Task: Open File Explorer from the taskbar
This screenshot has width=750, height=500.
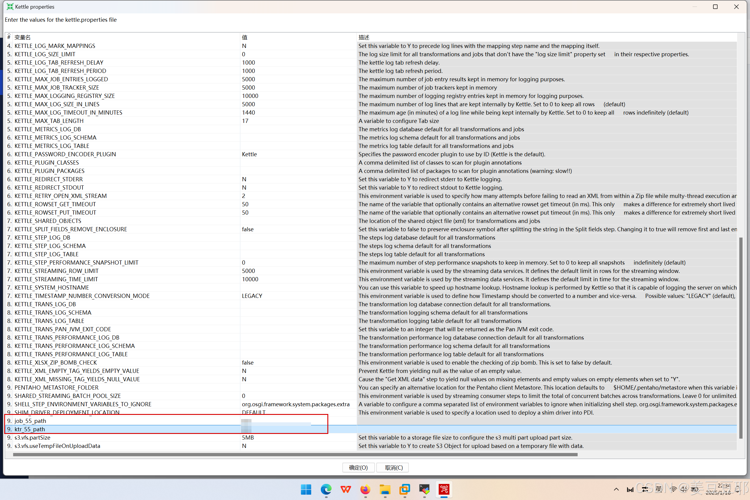Action: pyautogui.click(x=385, y=489)
